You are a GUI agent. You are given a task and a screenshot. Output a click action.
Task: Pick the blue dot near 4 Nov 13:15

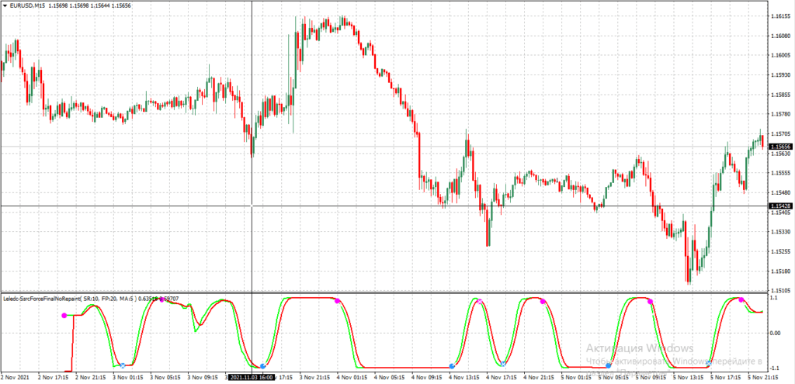[453, 365]
